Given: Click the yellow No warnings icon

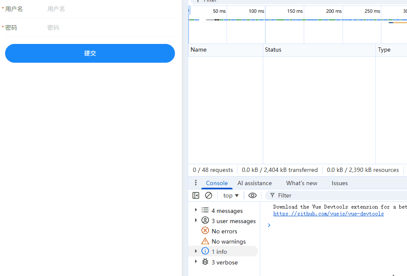Looking at the screenshot, I should [x=205, y=241].
